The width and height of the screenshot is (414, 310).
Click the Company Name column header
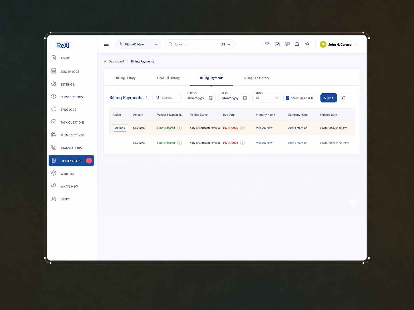pos(298,115)
